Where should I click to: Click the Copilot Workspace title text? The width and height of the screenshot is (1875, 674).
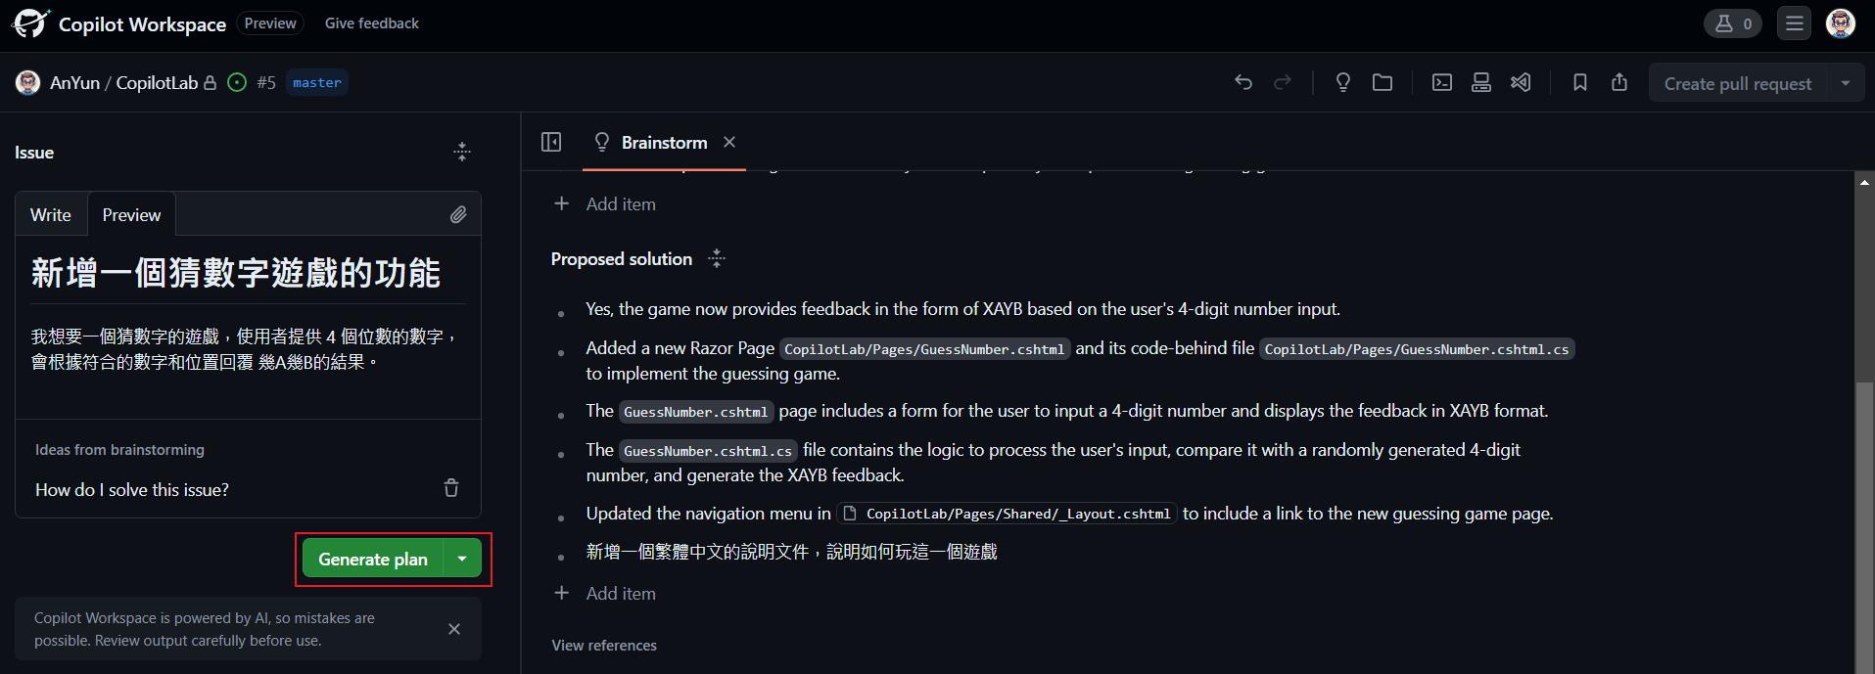142,24
